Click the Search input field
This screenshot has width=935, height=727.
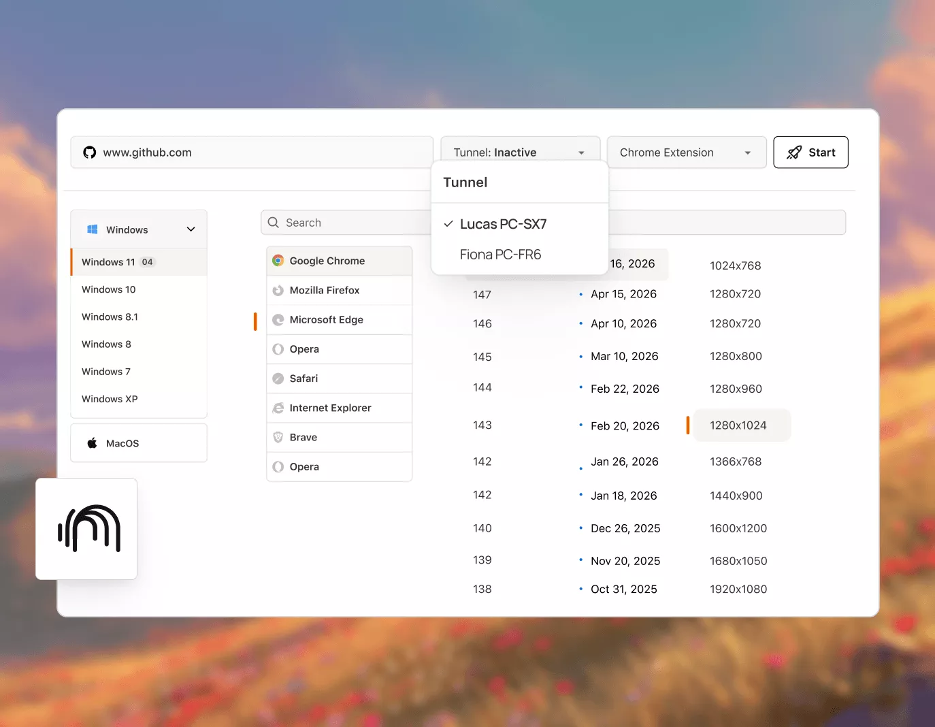click(553, 223)
